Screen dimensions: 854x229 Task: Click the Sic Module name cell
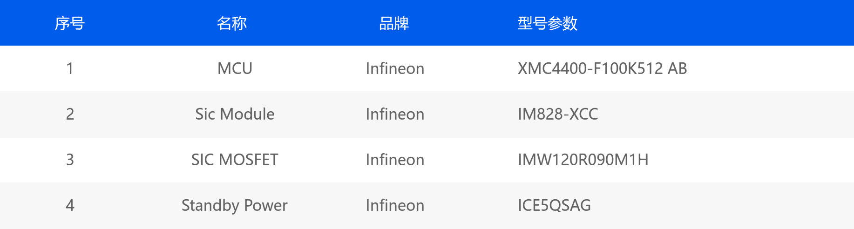coord(235,114)
